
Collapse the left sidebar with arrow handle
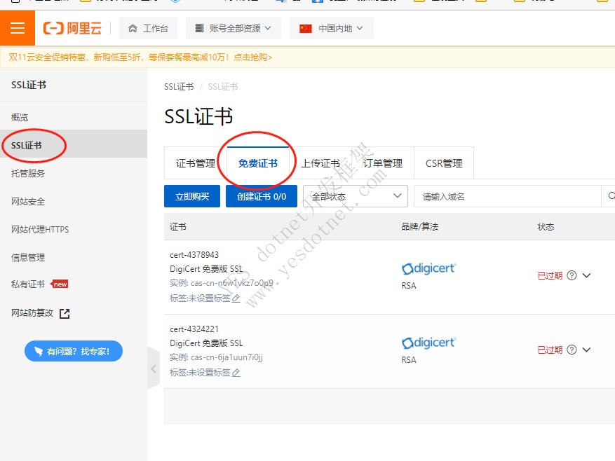(153, 367)
